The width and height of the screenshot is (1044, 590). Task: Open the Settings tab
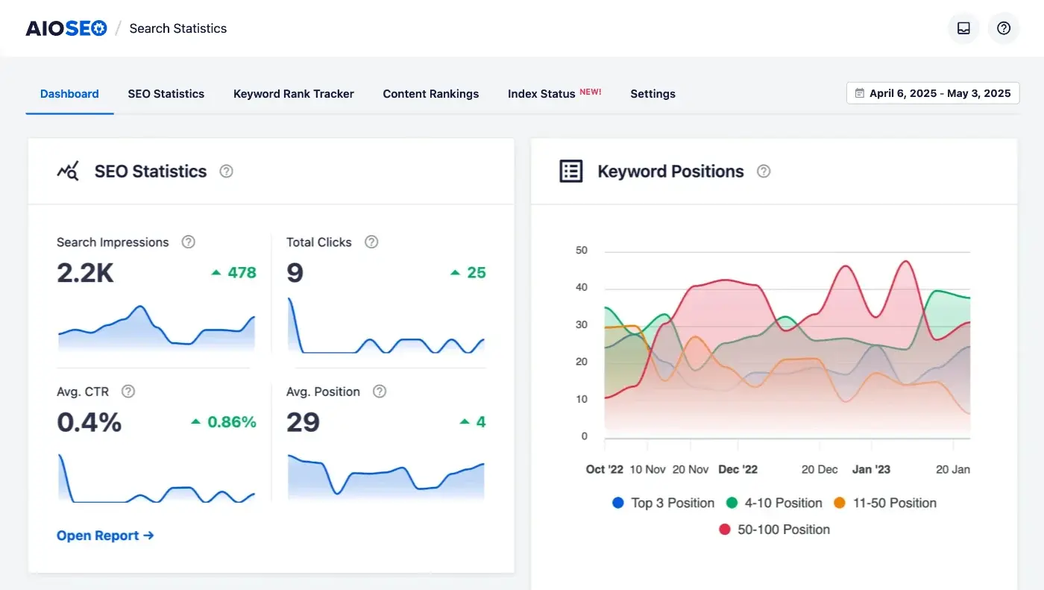click(x=652, y=94)
